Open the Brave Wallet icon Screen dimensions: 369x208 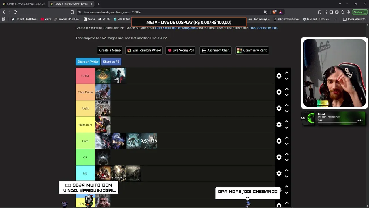point(337,12)
